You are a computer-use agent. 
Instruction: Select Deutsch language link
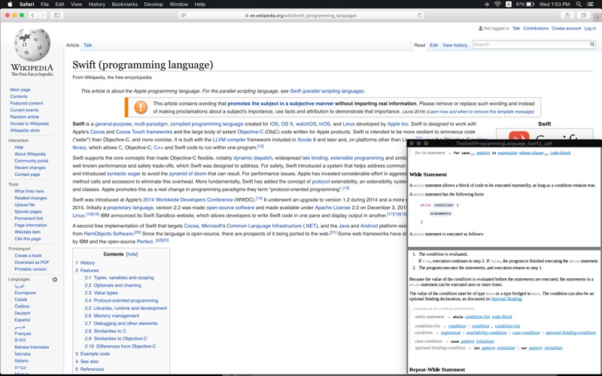(x=23, y=313)
